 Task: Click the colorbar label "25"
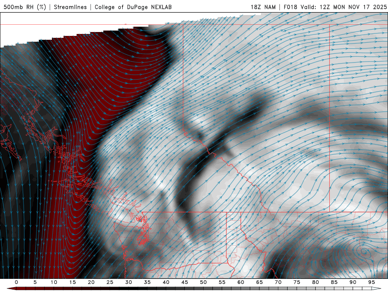[110, 282]
